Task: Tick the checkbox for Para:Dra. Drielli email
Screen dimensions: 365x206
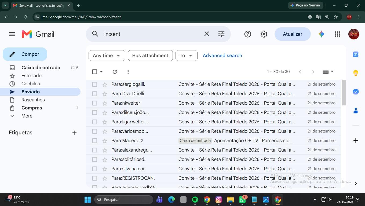Action: pyautogui.click(x=94, y=94)
